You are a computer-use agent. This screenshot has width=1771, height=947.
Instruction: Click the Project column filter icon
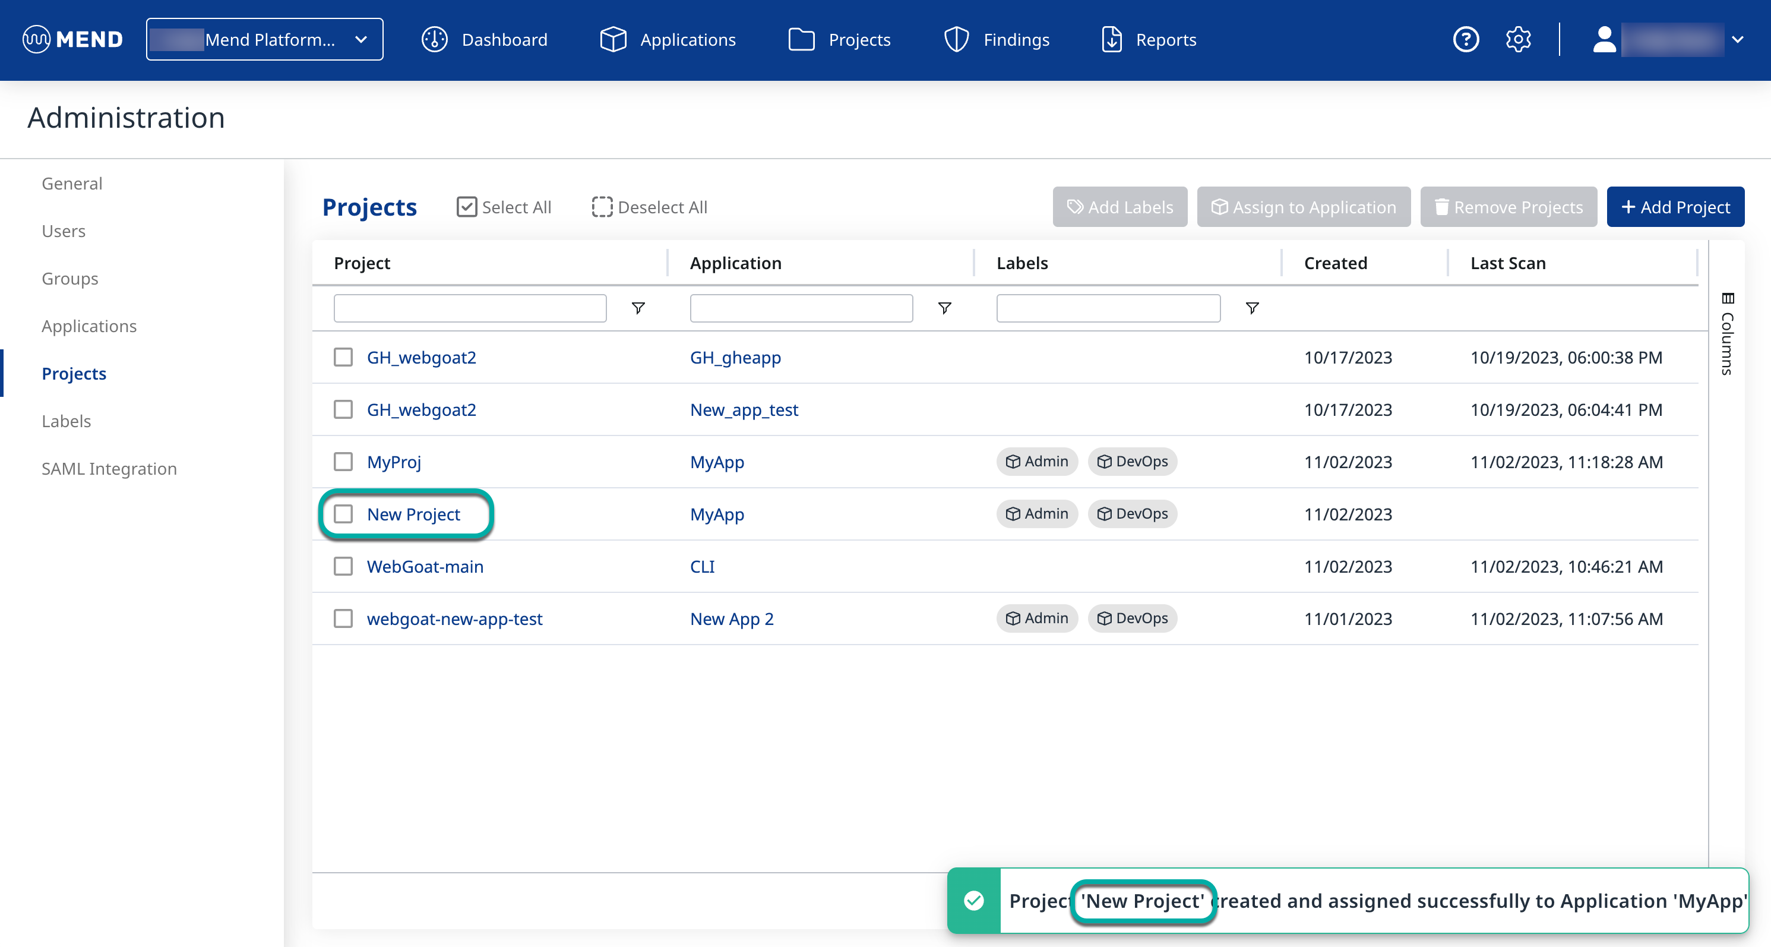click(638, 308)
